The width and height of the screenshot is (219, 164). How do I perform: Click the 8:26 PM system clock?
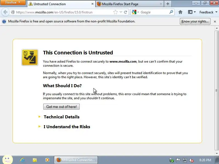click(x=205, y=160)
